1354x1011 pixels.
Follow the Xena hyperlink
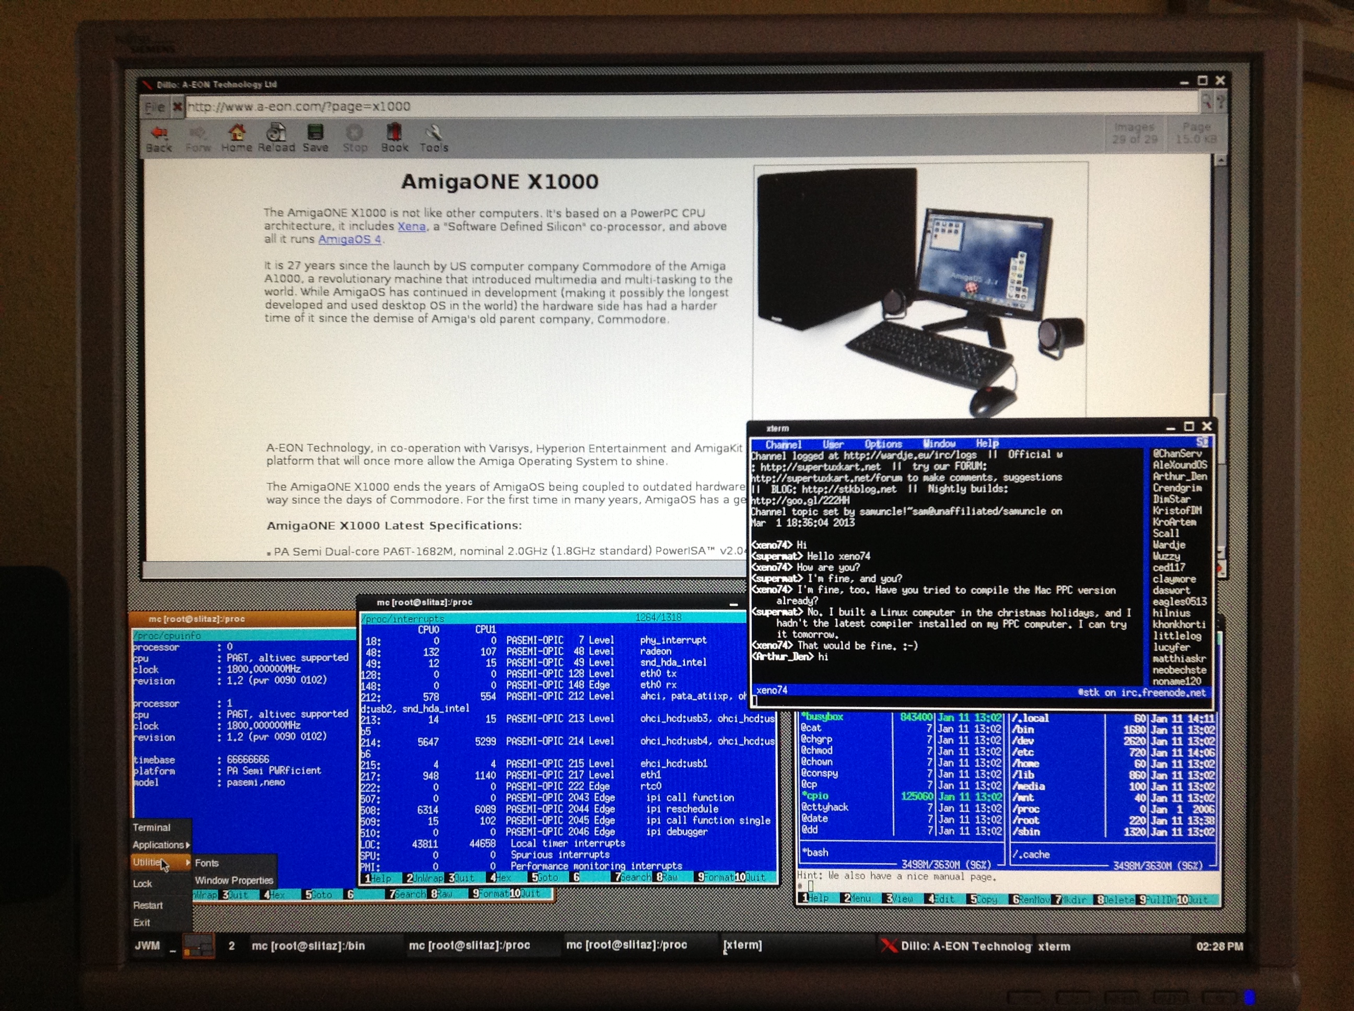coord(411,227)
